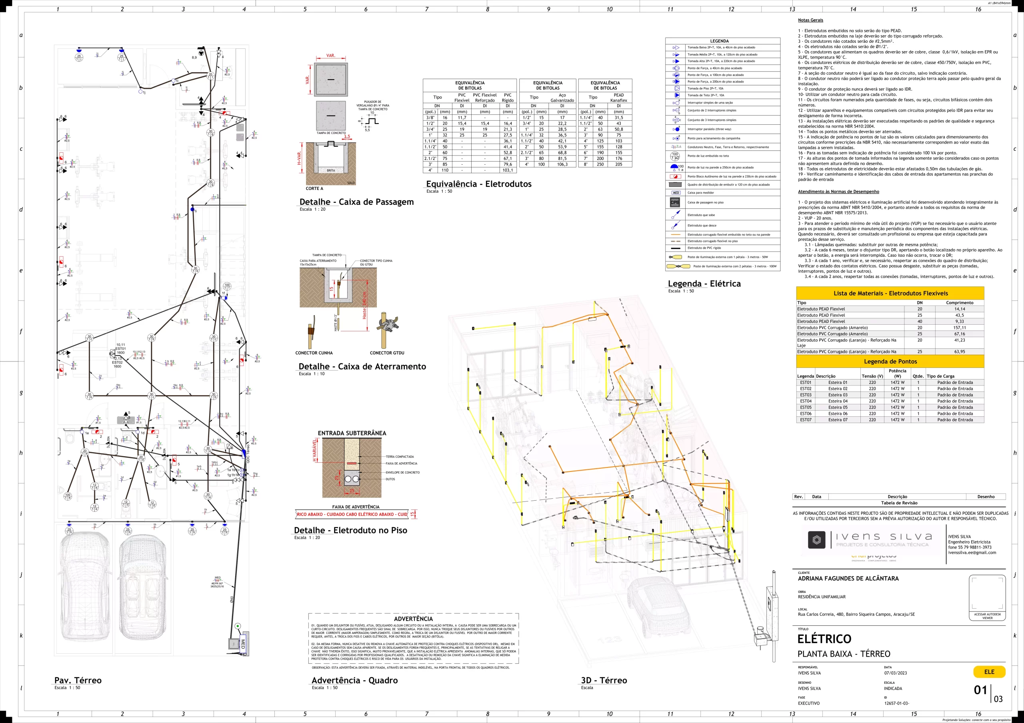
Task: Click the one-petal lighting pole legend symbol
Action: pos(676,257)
